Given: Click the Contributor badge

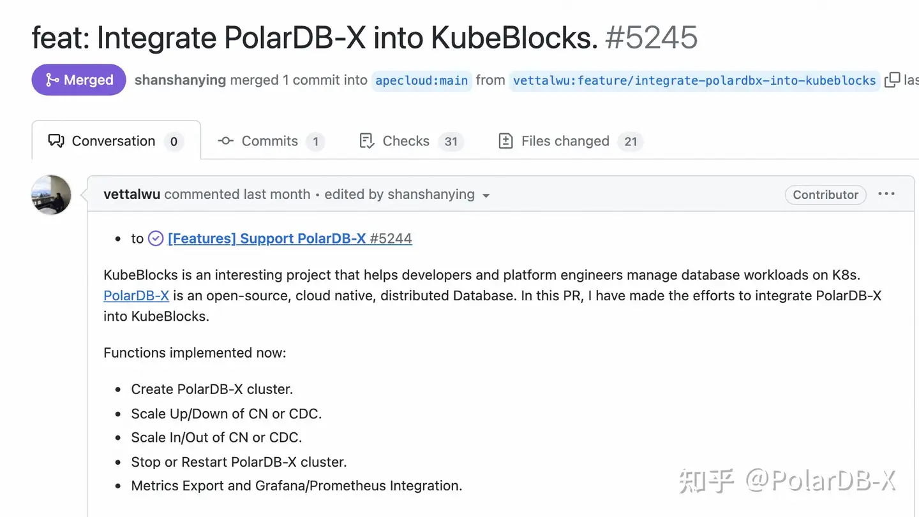Looking at the screenshot, I should pos(825,194).
